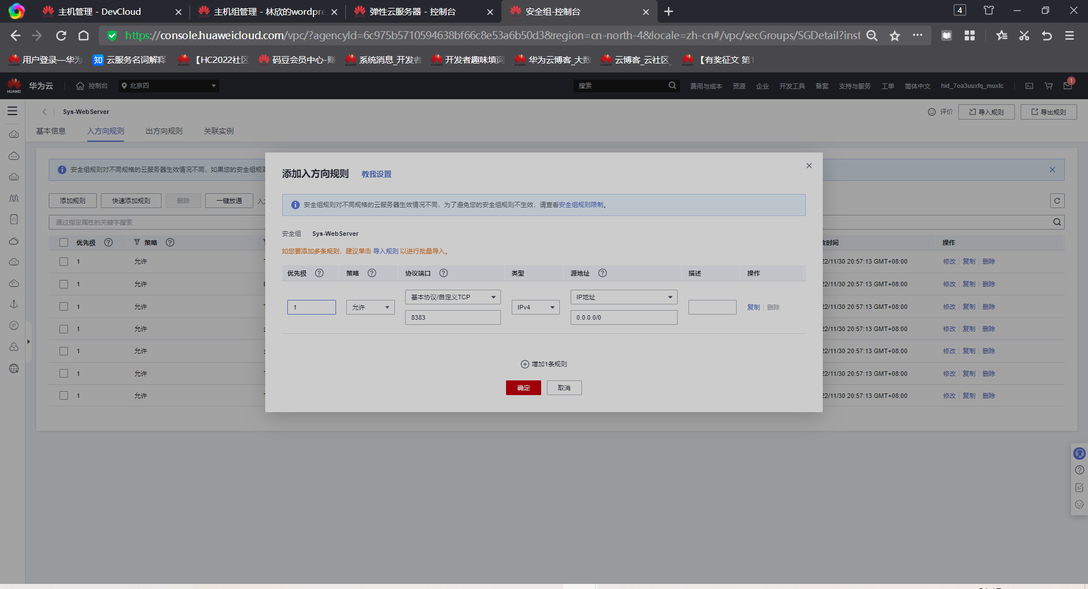Viewport: 1088px width, 589px height.
Task: Click the 导出规则 button
Action: pos(1049,112)
